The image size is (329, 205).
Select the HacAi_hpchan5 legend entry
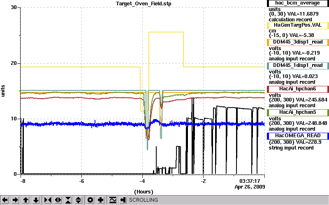[x=298, y=113]
